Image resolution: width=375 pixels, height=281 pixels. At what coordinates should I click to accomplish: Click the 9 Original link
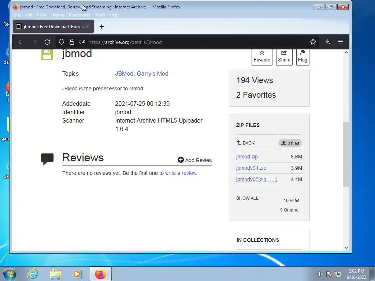[x=290, y=210]
